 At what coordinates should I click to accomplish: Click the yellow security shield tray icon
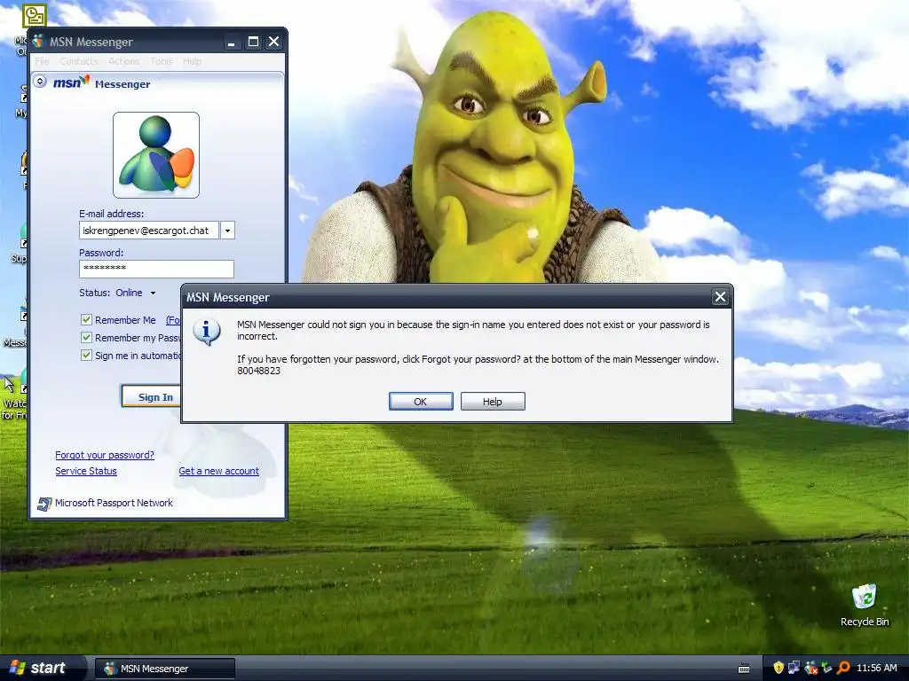pyautogui.click(x=779, y=669)
